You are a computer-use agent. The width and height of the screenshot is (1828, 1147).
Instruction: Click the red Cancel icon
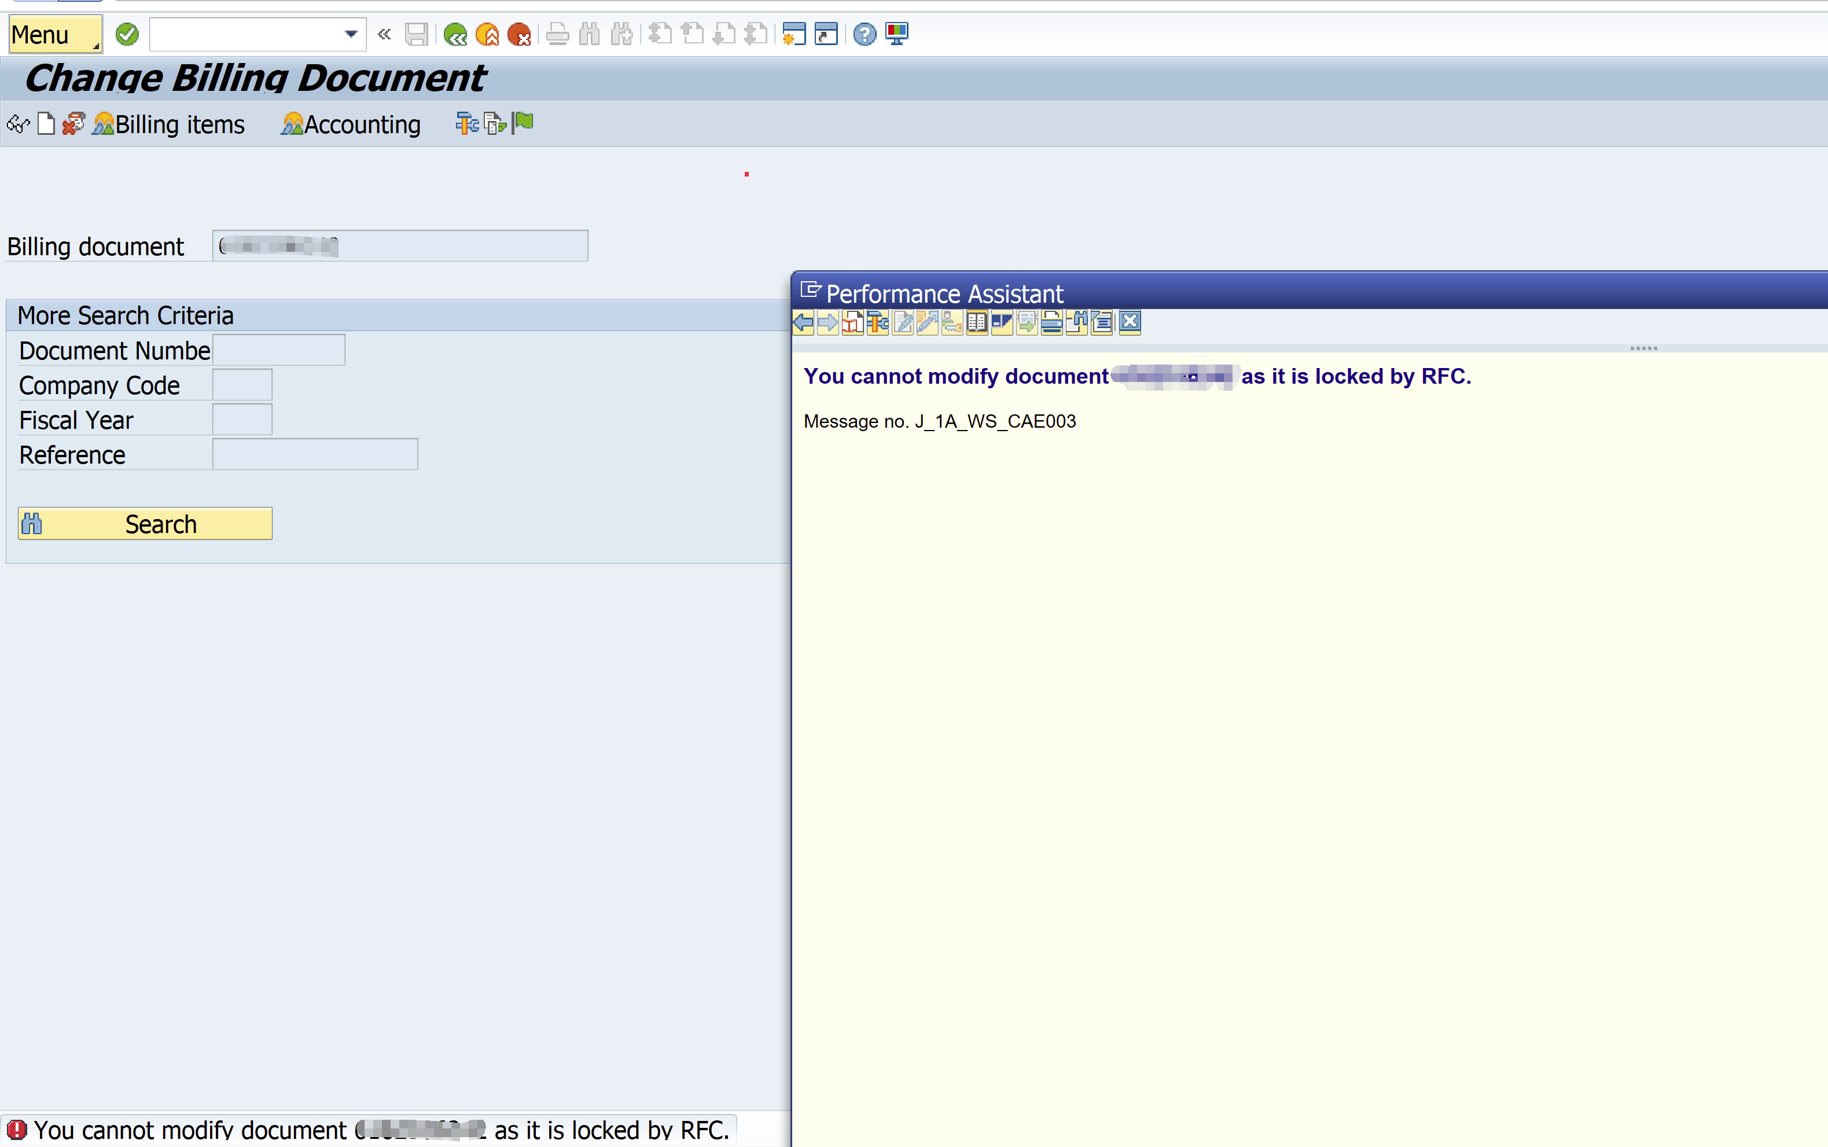tap(519, 34)
